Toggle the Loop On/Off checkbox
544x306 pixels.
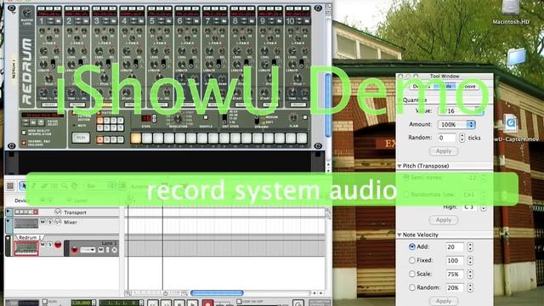[239, 302]
